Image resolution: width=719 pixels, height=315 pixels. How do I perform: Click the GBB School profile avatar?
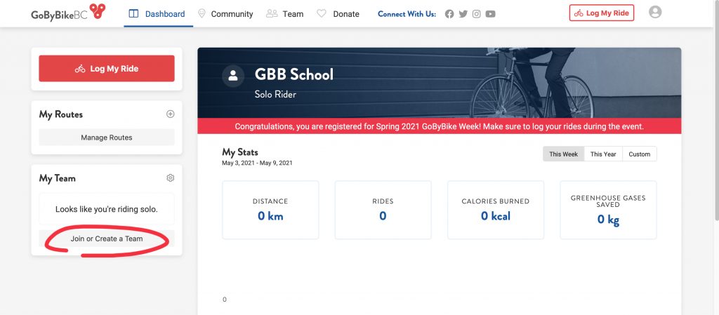point(233,76)
